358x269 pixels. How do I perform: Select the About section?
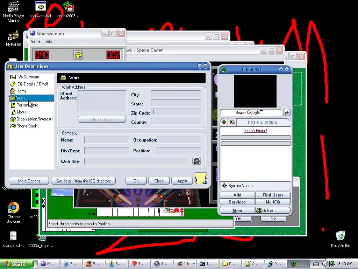32,112
